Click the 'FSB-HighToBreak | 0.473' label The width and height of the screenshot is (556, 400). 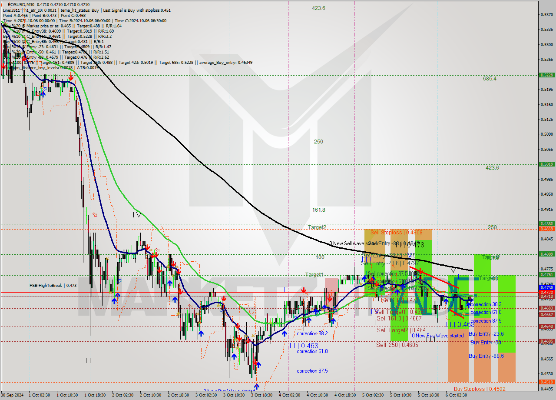click(x=53, y=286)
